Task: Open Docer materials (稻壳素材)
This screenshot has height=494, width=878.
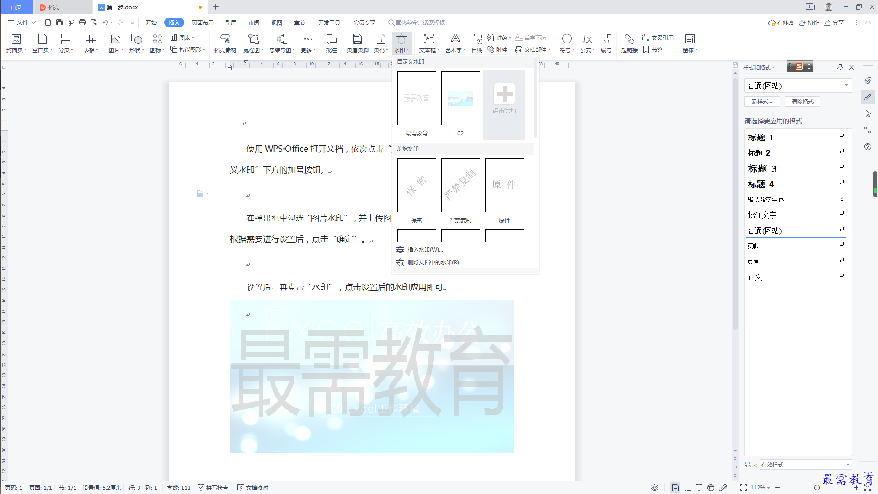Action: click(225, 43)
